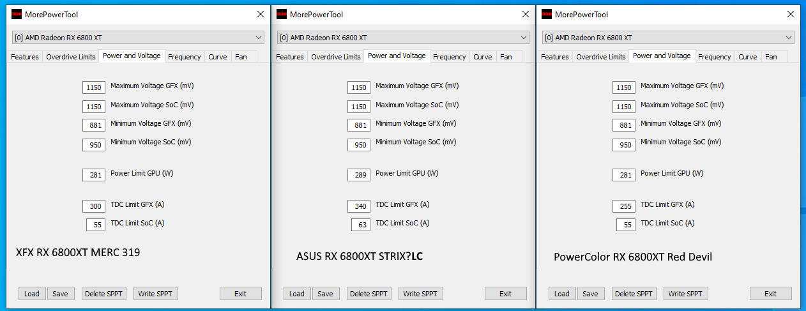Open Overdrive Limits tab in XFX MERC 319 window
Screen dimensions: 806x311
tap(70, 57)
